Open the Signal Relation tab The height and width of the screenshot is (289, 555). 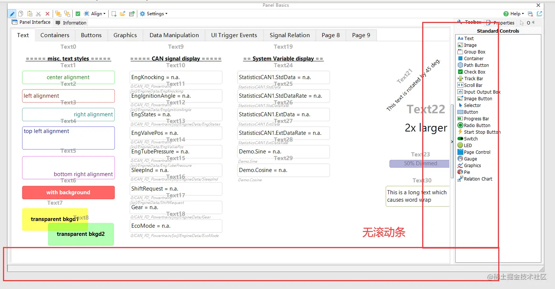pyautogui.click(x=290, y=35)
